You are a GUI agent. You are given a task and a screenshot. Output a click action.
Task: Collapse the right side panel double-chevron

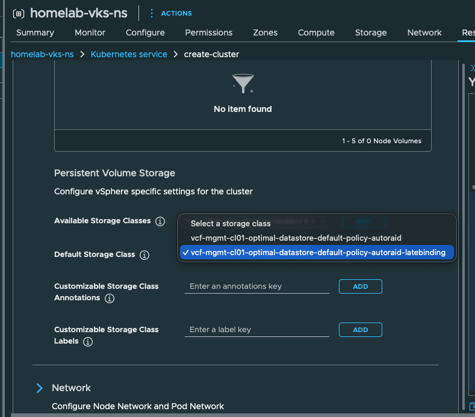pyautogui.click(x=472, y=68)
